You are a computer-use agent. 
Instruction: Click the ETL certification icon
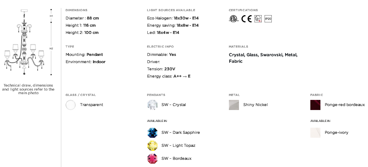(x=234, y=19)
